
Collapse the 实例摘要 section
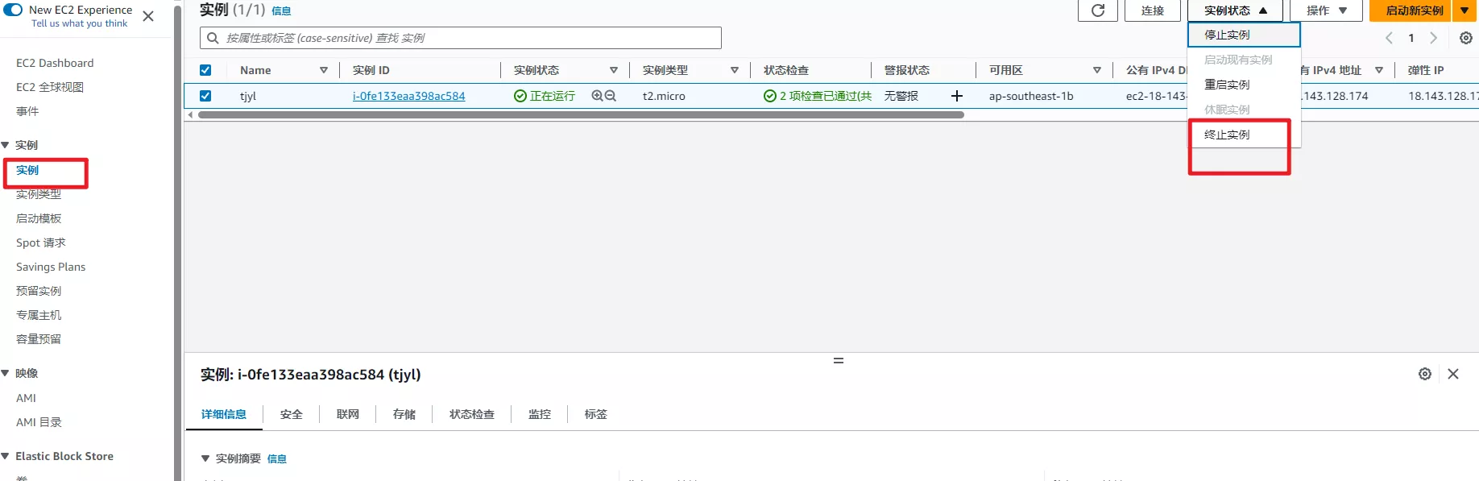click(x=205, y=458)
